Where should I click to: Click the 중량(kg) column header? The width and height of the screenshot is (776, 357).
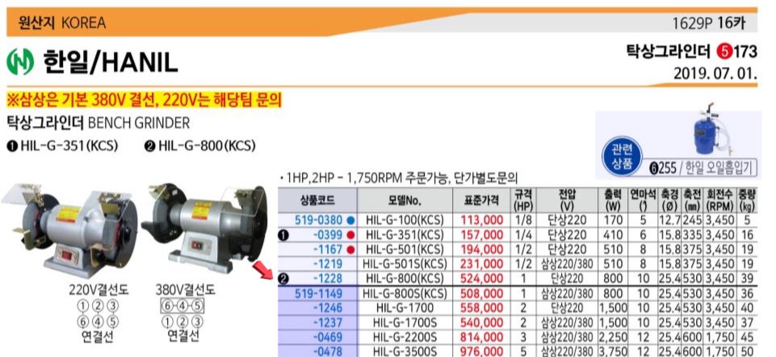(x=747, y=200)
